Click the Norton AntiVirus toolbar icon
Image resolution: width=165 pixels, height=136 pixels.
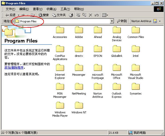pyautogui.click(x=155, y=21)
